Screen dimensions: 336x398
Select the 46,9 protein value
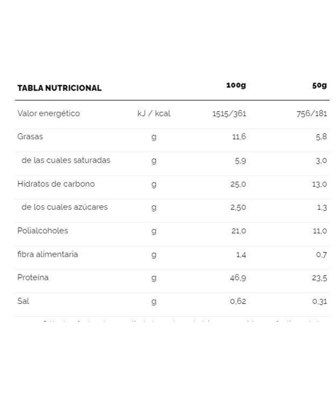click(238, 278)
